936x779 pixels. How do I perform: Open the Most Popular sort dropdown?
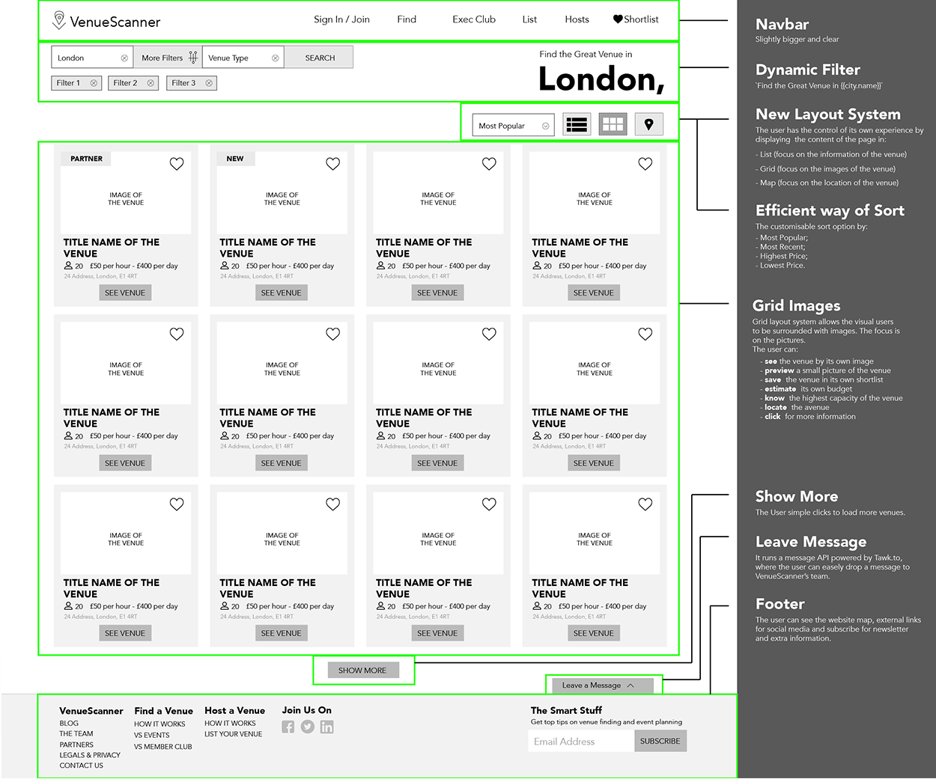tap(512, 125)
